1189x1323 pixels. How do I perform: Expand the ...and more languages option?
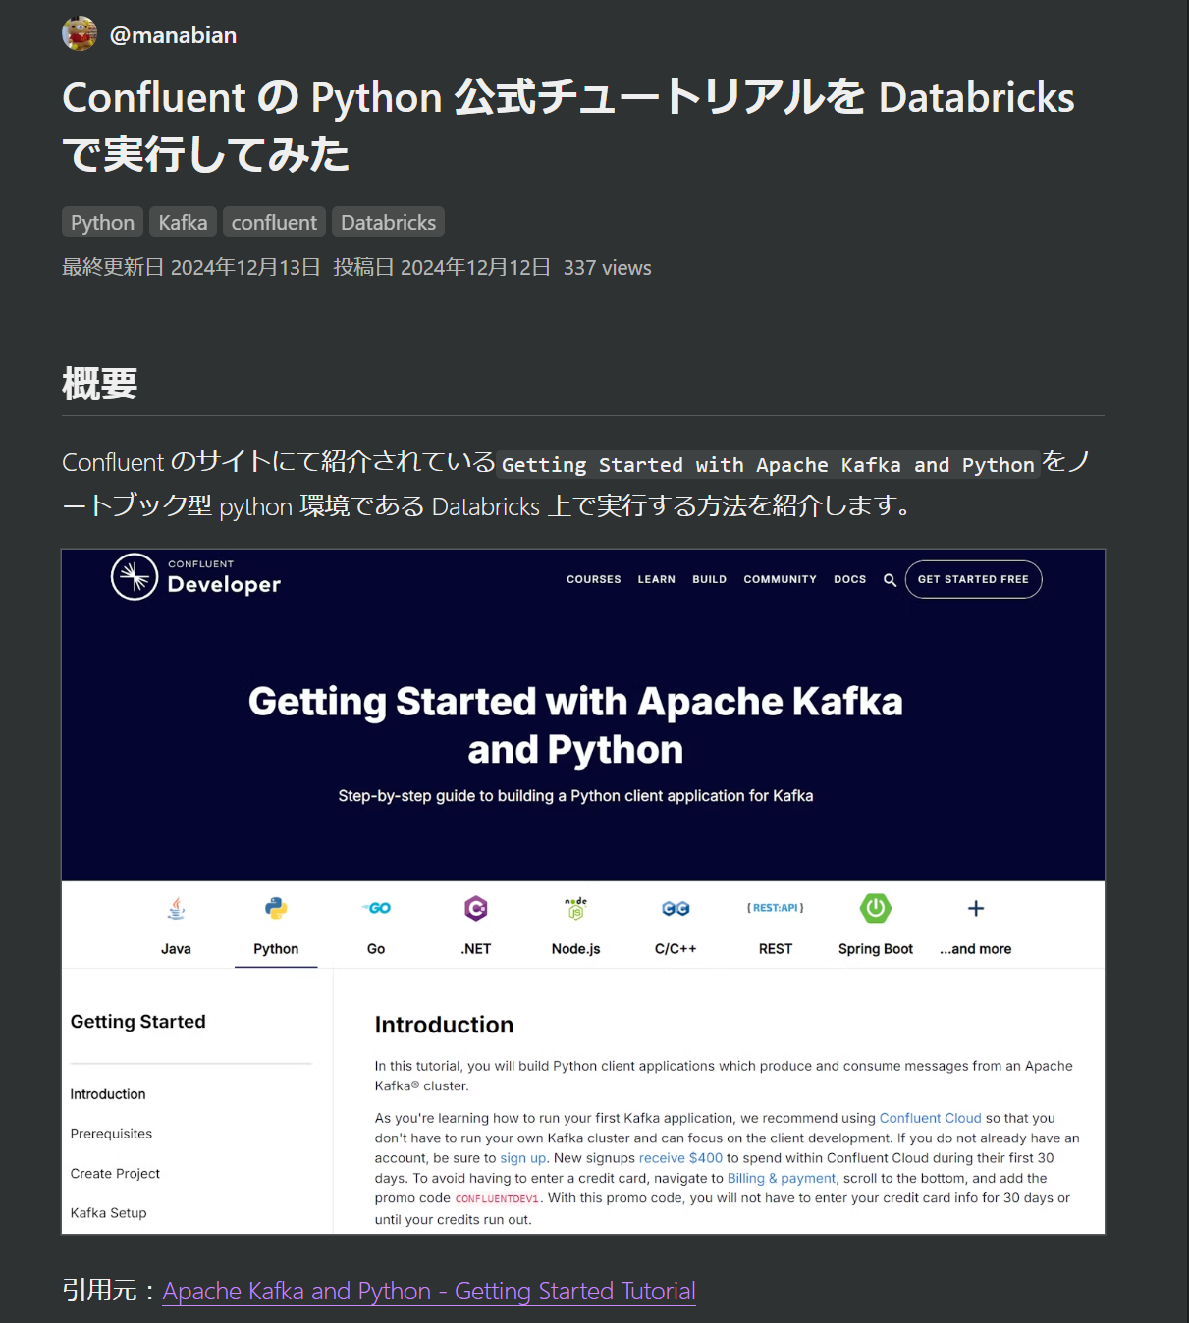pos(975,908)
